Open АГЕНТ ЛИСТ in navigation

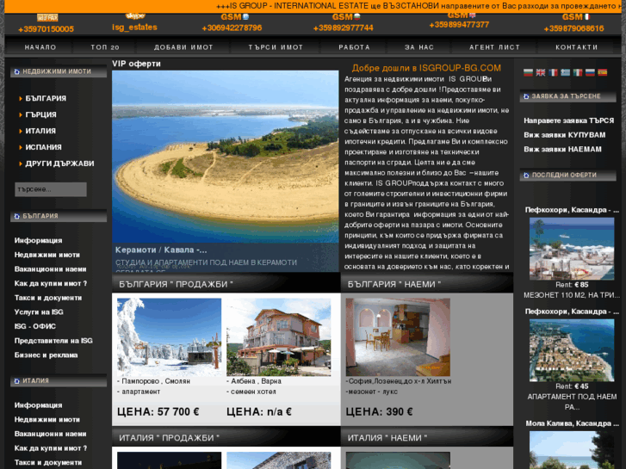(x=494, y=47)
